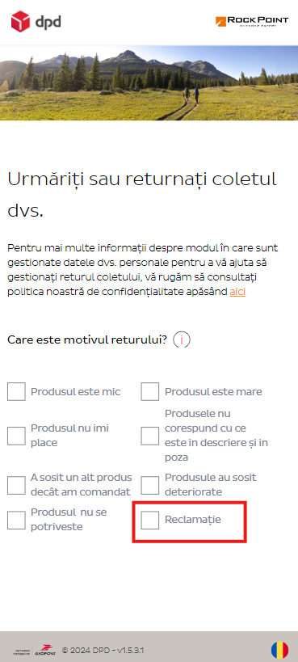298x662 pixels.
Task: Toggle 'Produsule au sosit deteriorate' checkbox
Action: 150,485
